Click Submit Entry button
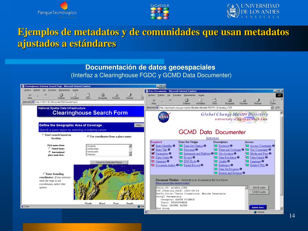The height and width of the screenshot is (231, 308). click(258, 208)
